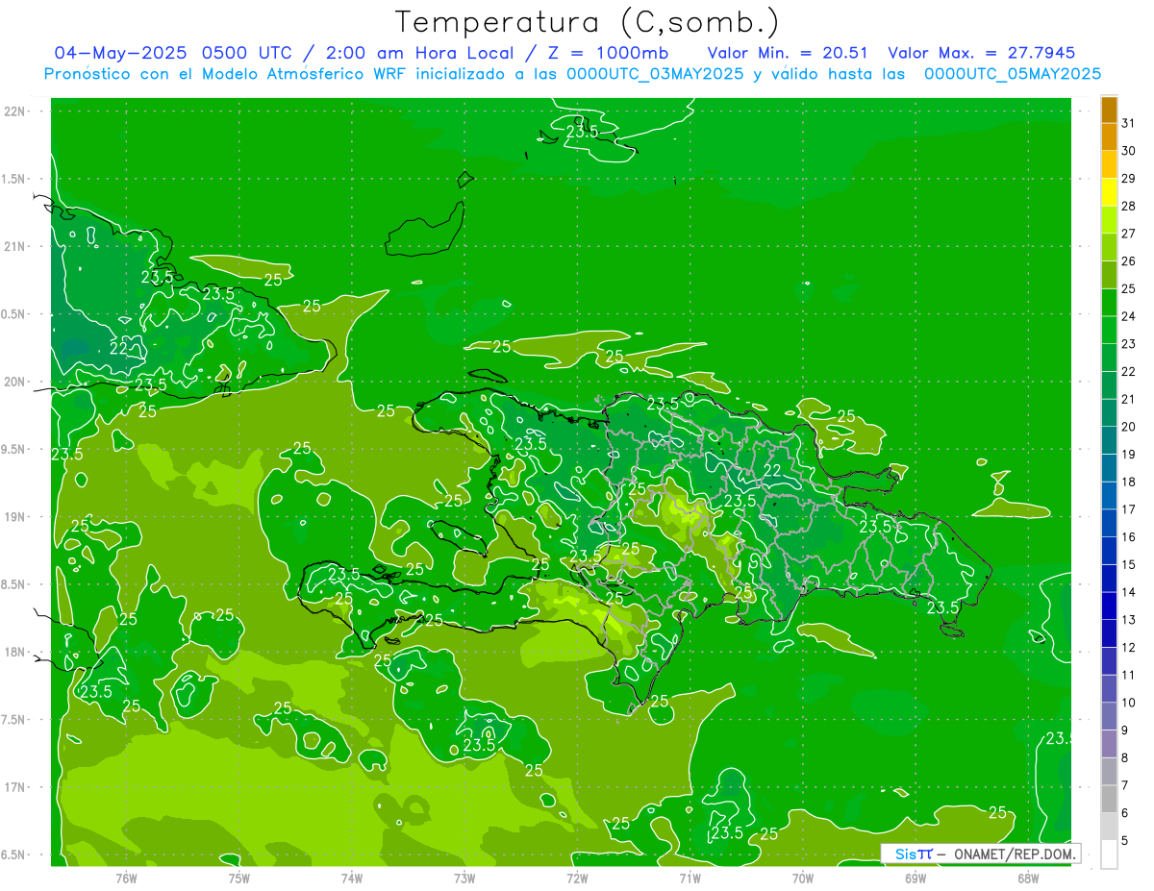Screen dimensions: 1154x891
Task: Click the legend value "30"
Action: point(1129,151)
